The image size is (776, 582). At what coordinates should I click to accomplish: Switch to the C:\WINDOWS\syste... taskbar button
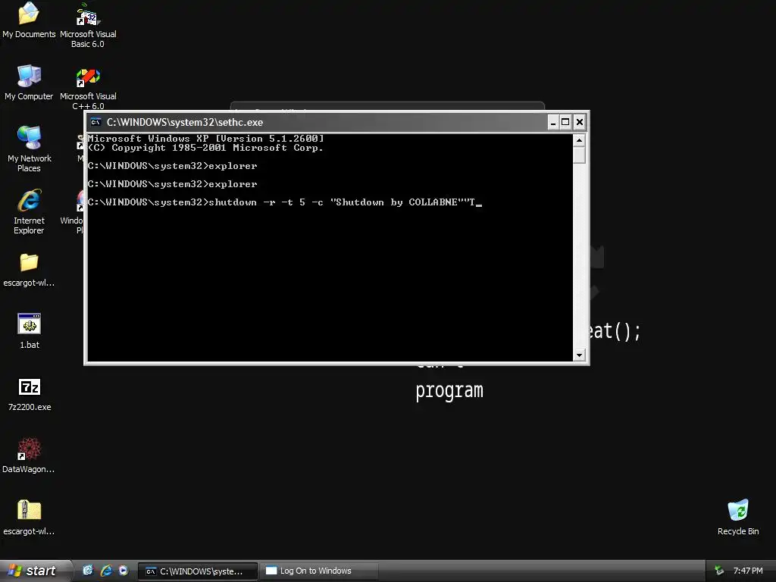pyautogui.click(x=198, y=571)
